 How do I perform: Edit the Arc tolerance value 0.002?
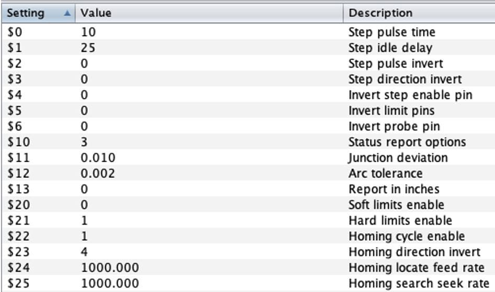(98, 174)
